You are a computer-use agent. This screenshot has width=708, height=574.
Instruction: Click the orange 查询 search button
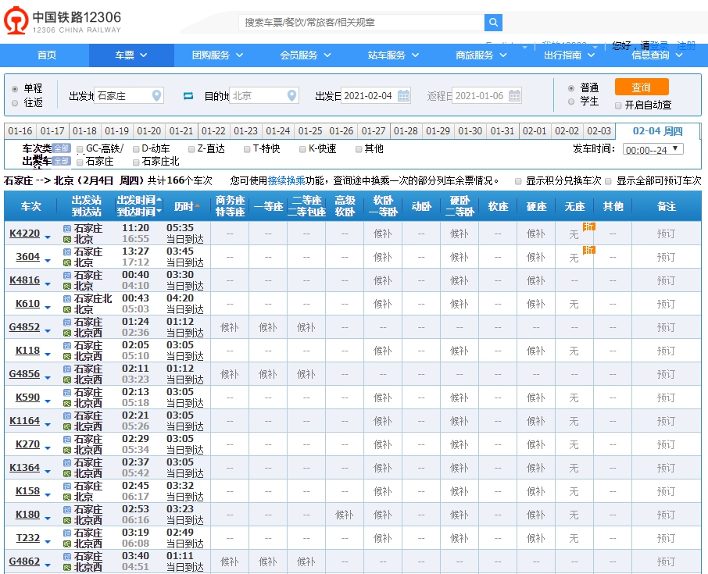pyautogui.click(x=641, y=87)
